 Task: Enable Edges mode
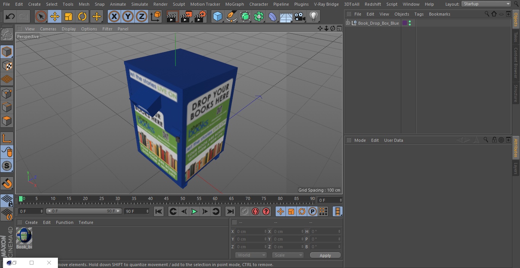7,107
